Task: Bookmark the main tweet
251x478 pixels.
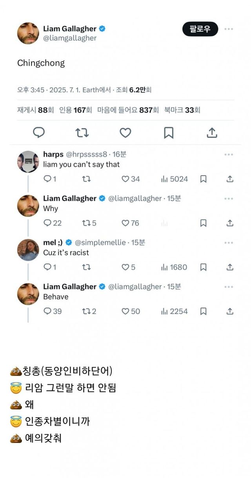Action: coord(169,132)
